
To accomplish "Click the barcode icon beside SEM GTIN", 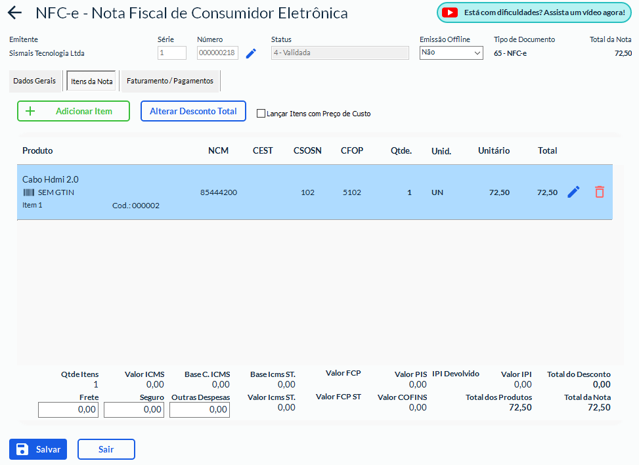I will (x=29, y=192).
